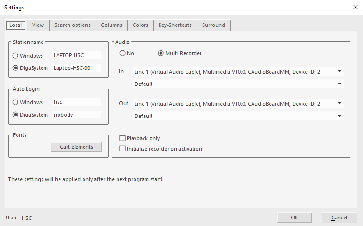This screenshot has height=226, width=363.
Task: Click the DigaSystem stationname field Laptop-HSC-001
Action: (76, 68)
